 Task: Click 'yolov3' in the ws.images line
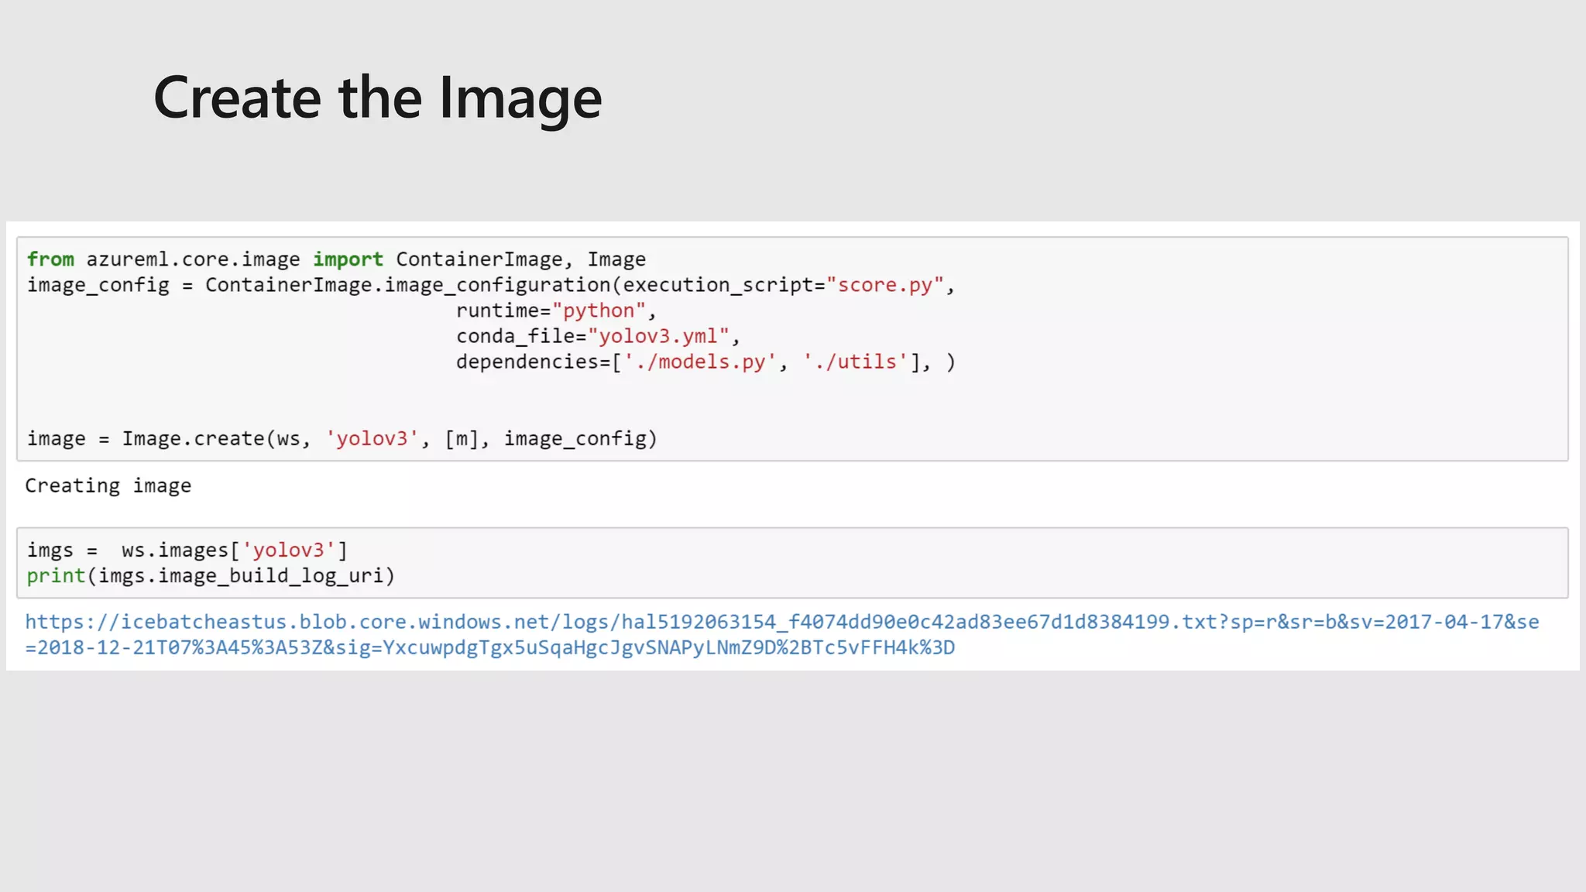pyautogui.click(x=288, y=550)
